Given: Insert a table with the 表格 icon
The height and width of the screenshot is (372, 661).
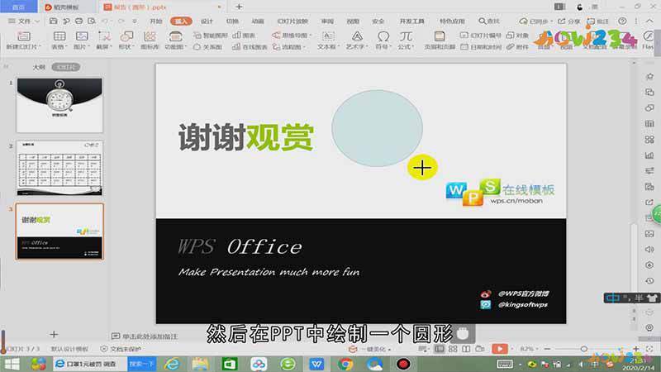Looking at the screenshot, I should 59,41.
